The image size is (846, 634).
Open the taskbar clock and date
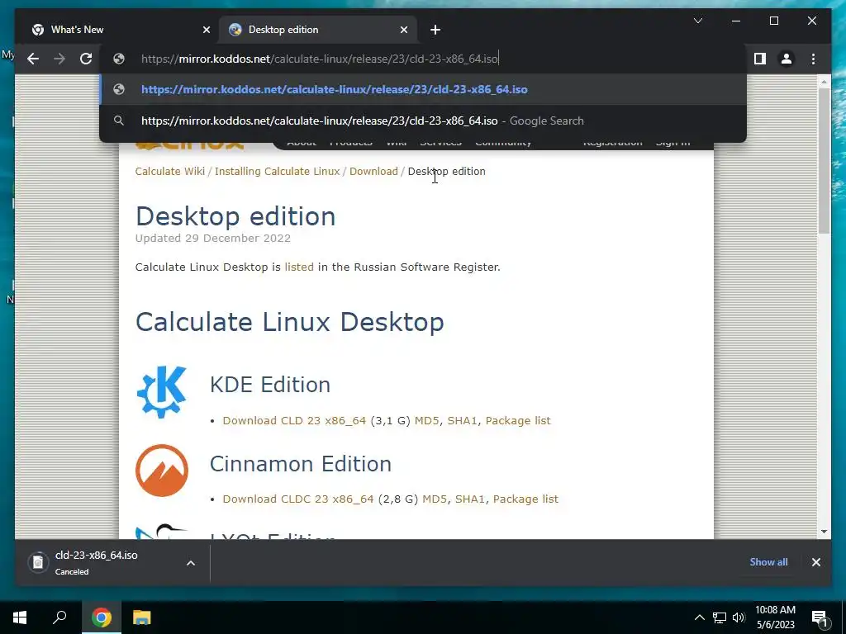point(775,617)
